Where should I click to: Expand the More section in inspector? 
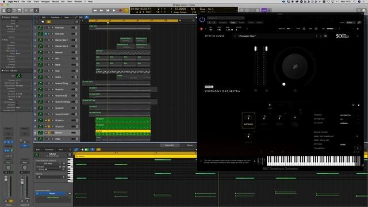[2, 40]
